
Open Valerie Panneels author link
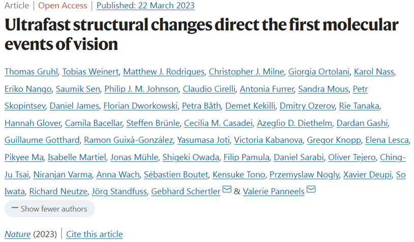click(x=273, y=191)
